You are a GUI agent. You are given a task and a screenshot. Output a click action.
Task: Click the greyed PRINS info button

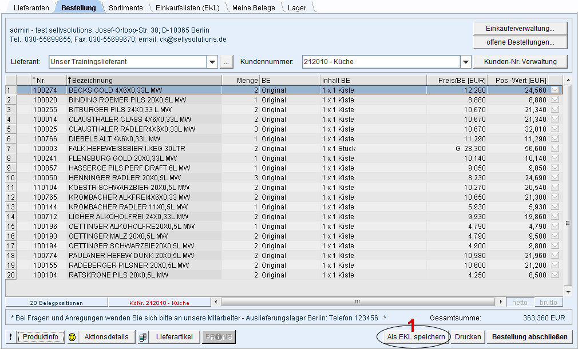[219, 337]
